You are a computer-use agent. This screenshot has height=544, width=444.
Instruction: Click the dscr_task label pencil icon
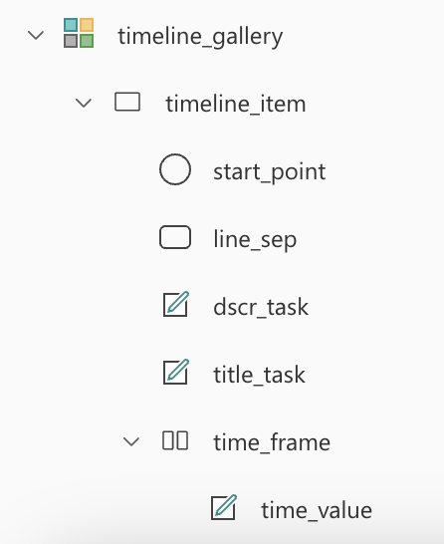click(176, 304)
